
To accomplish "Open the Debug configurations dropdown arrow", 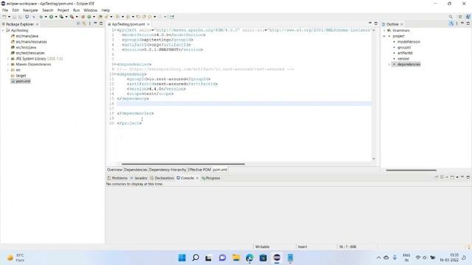I will (x=46, y=17).
